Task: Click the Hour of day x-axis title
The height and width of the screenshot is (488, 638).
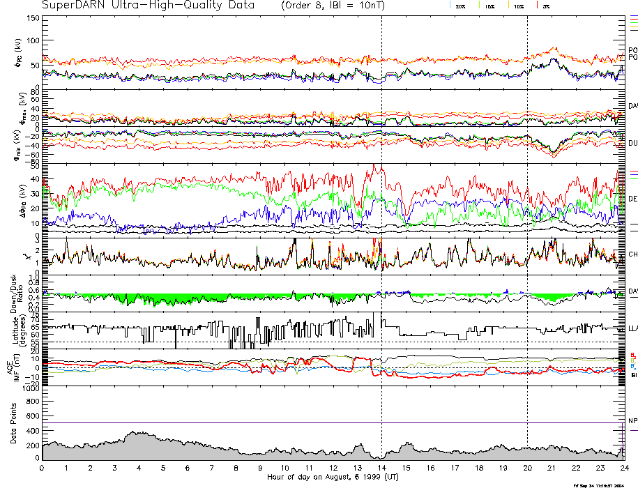Action: pyautogui.click(x=333, y=478)
